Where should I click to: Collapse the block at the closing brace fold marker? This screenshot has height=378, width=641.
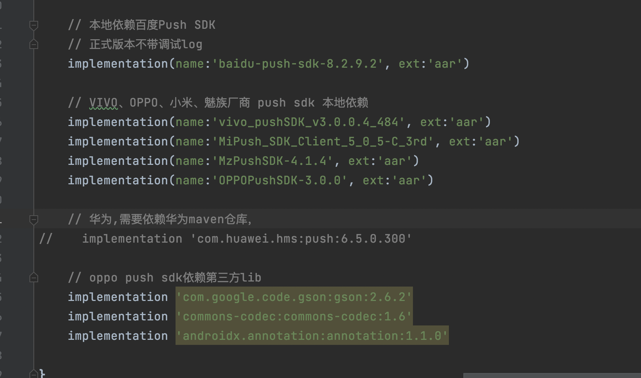tap(34, 373)
